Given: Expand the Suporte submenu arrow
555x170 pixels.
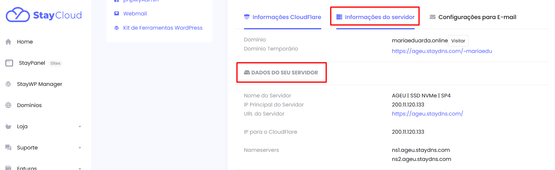Looking at the screenshot, I should click(x=80, y=148).
